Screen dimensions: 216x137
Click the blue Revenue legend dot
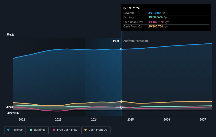coord(8,130)
